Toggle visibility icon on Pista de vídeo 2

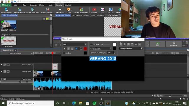(5, 65)
